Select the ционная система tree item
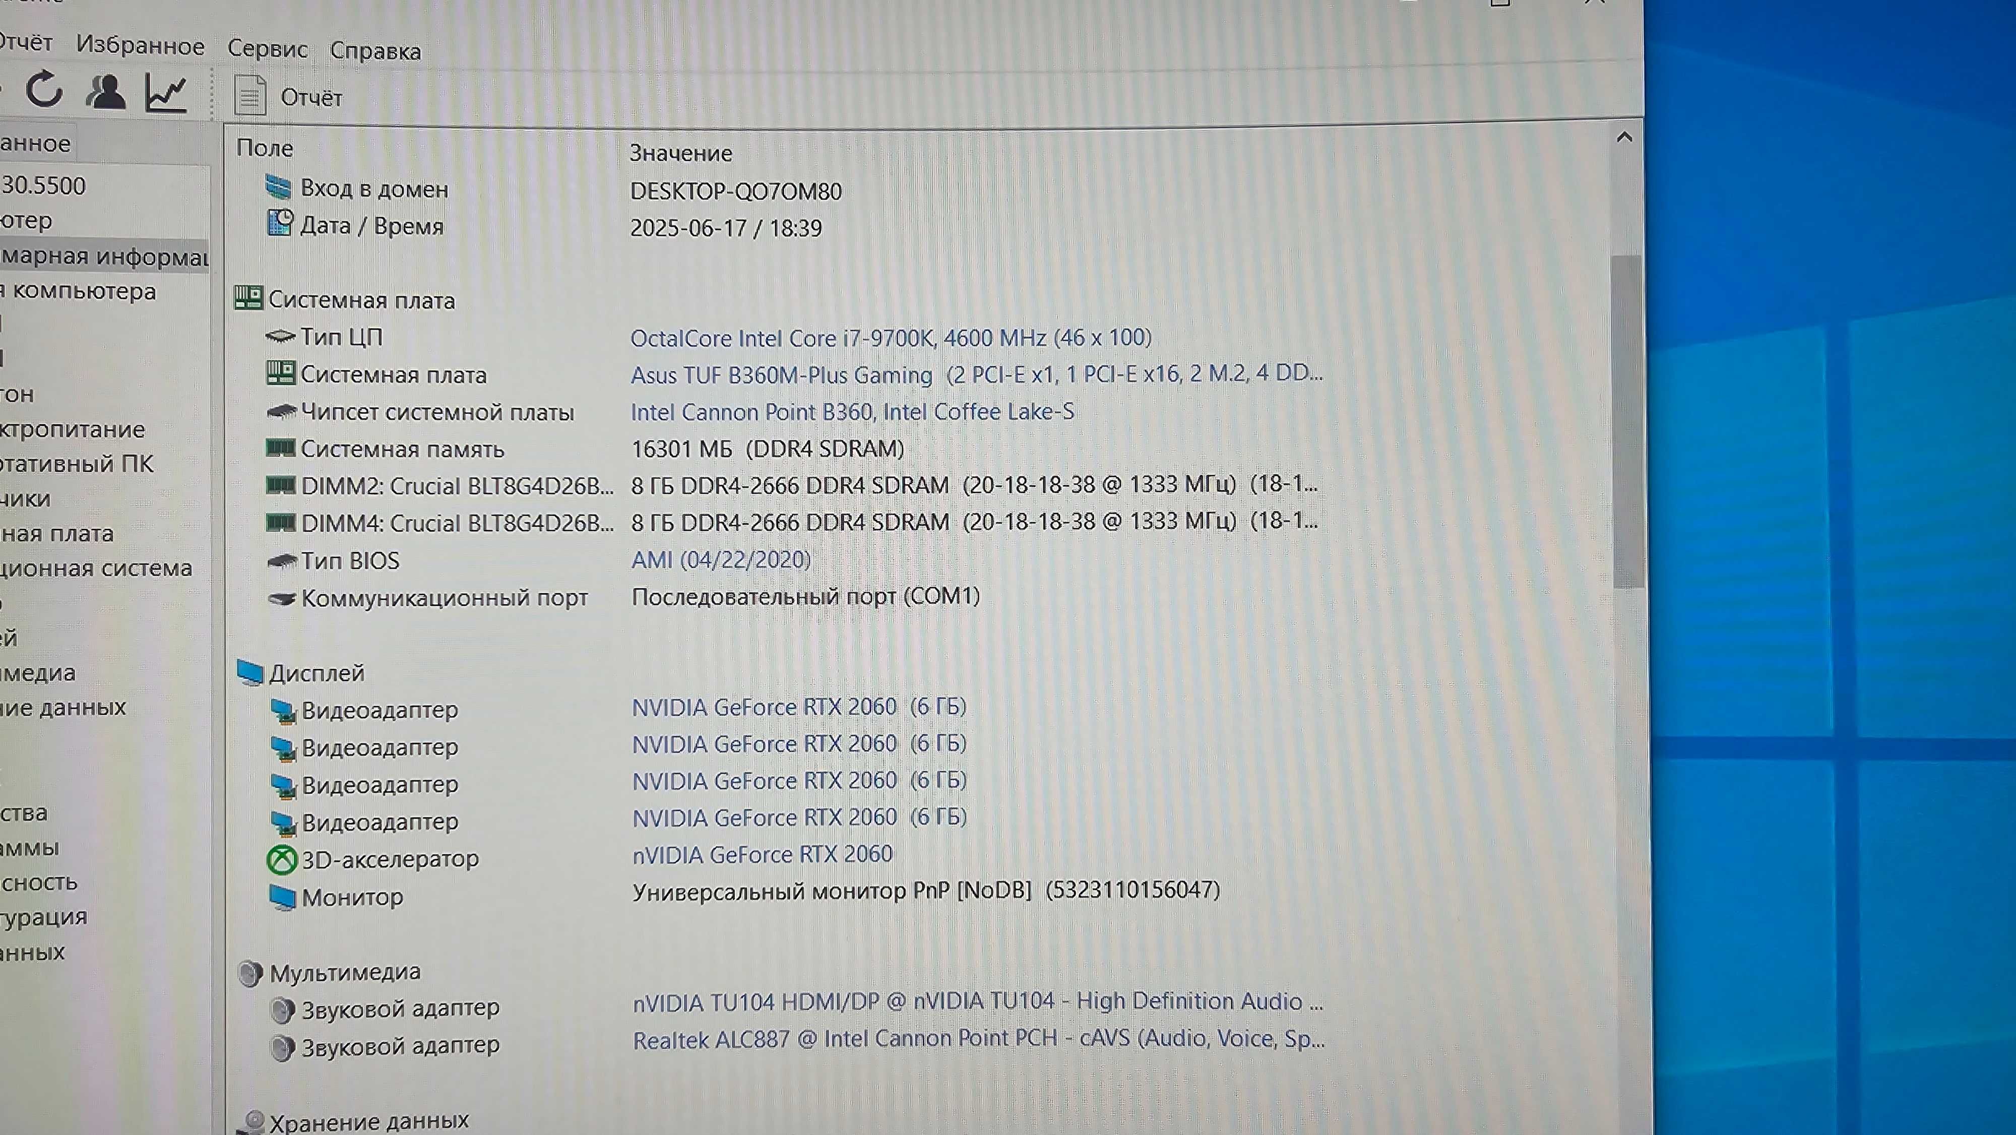This screenshot has width=2016, height=1135. point(96,567)
